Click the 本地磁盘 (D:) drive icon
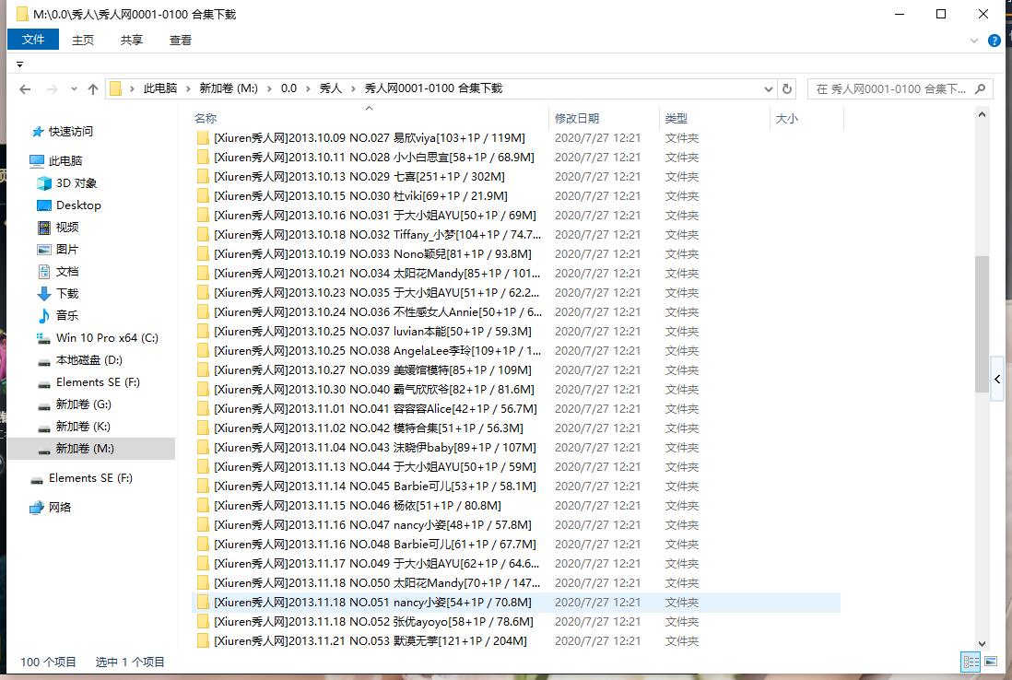The height and width of the screenshot is (680, 1012). 44,361
